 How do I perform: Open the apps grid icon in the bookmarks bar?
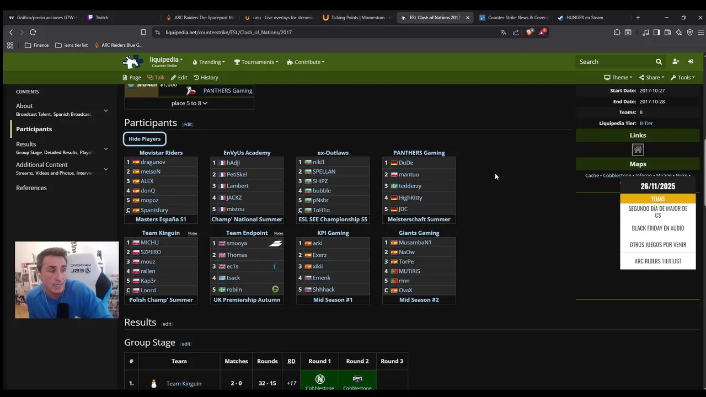(10, 45)
